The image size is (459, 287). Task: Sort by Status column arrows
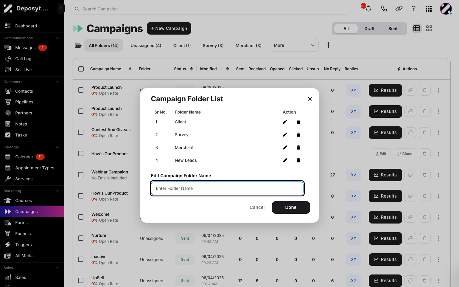pos(192,69)
